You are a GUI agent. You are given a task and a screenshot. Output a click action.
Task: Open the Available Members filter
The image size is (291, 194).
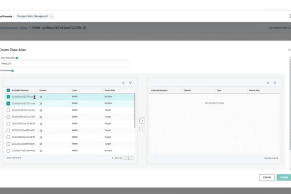pos(130,83)
